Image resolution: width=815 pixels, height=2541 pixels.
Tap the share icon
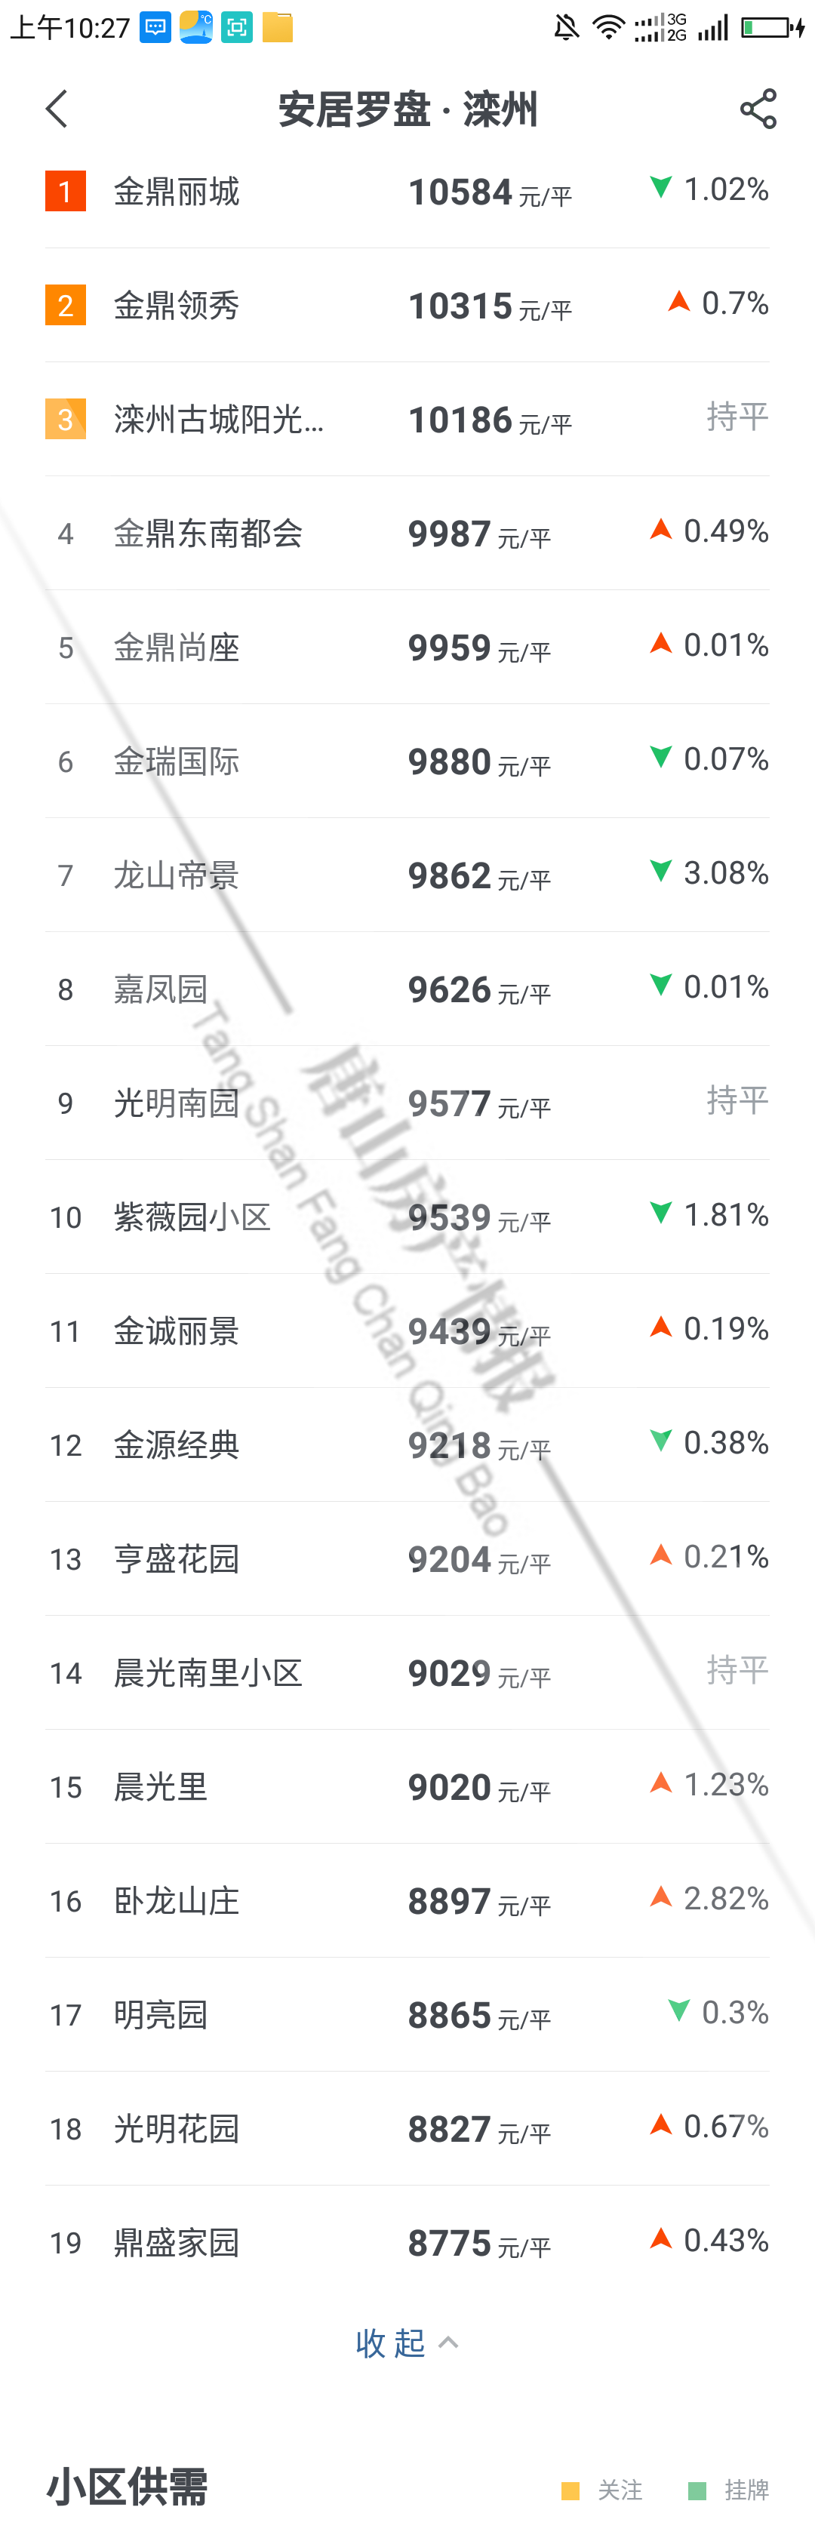(758, 109)
